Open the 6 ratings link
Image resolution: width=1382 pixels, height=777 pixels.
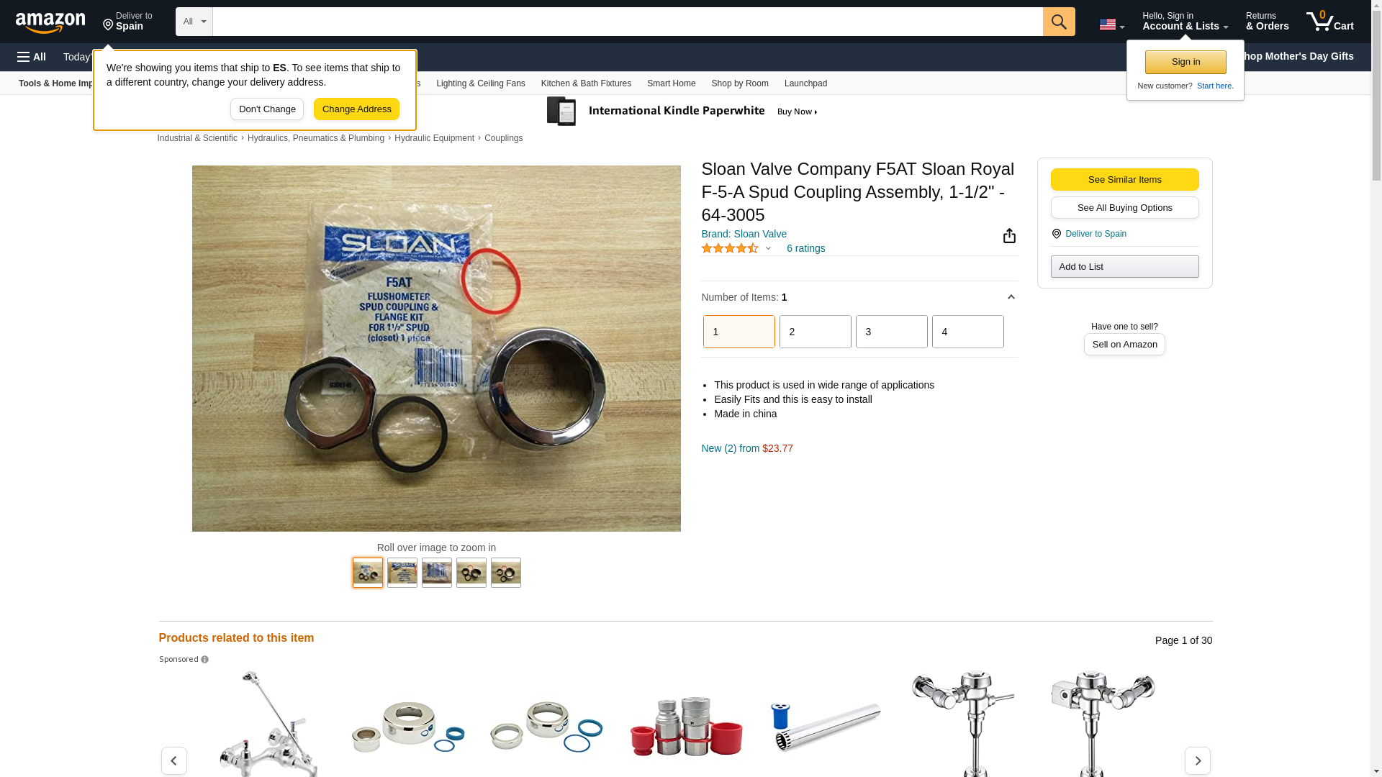[805, 248]
